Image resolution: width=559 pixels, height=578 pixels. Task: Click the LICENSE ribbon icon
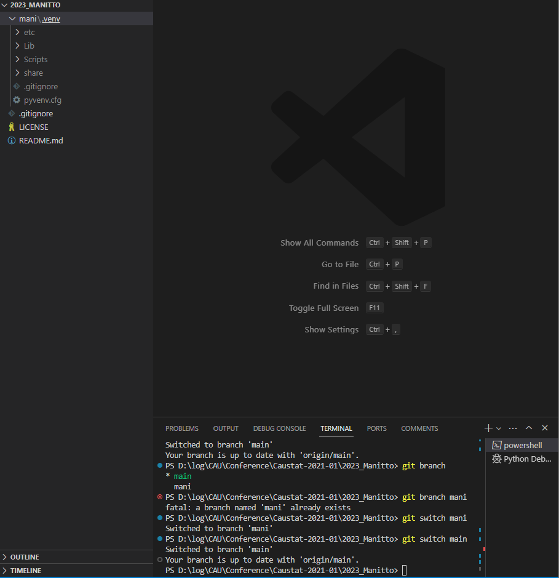12,127
